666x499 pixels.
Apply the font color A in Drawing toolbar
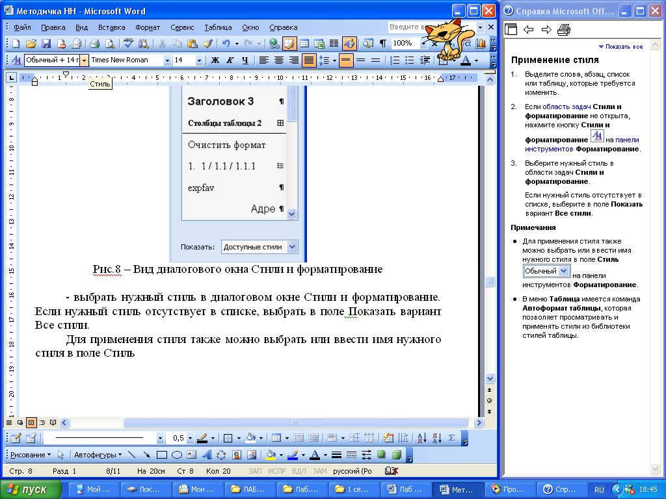pos(315,455)
